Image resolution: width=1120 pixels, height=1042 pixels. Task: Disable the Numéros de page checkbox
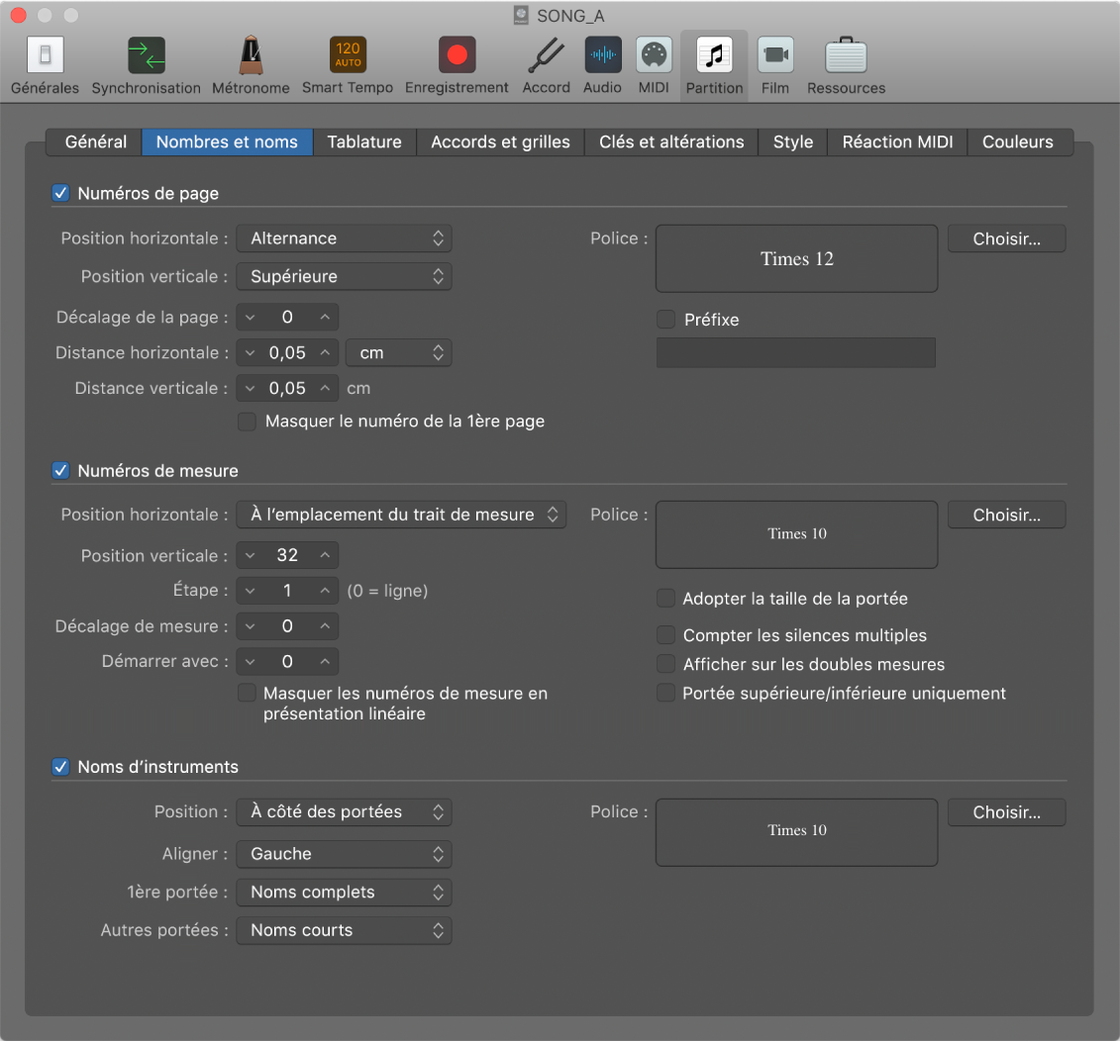click(61, 194)
